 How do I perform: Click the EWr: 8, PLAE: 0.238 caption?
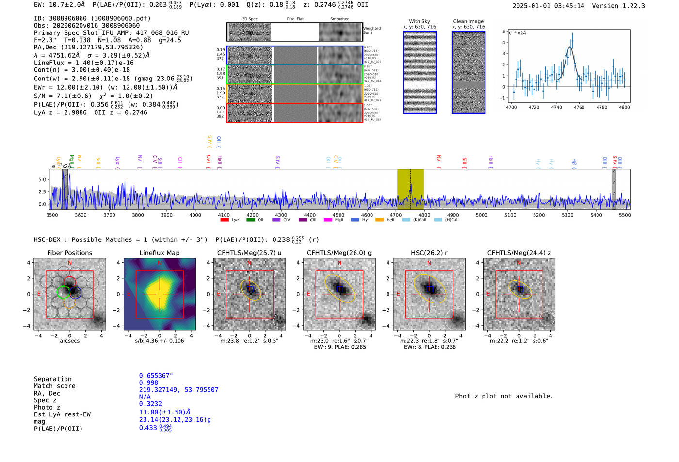[x=430, y=347]
